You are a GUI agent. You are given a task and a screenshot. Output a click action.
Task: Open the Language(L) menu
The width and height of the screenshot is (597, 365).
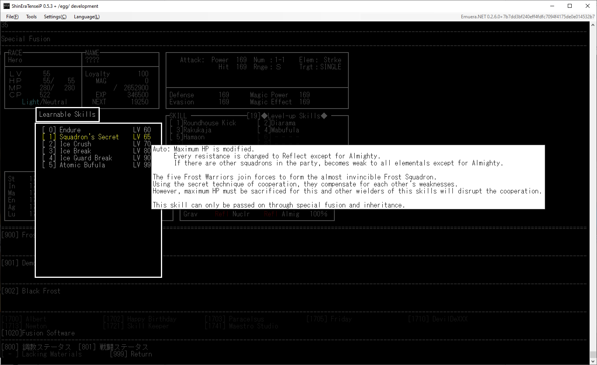click(x=87, y=17)
